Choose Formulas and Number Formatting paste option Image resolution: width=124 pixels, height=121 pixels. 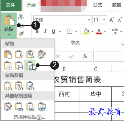[30, 54]
